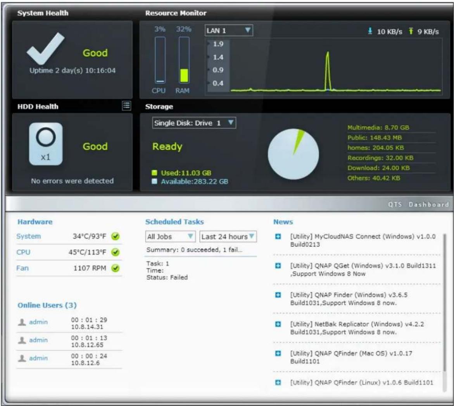Image resolution: width=454 pixels, height=406 pixels.
Task: Click the green Used storage legend swatch
Action: (x=154, y=173)
